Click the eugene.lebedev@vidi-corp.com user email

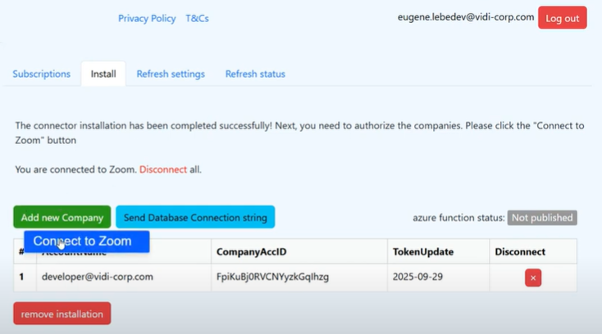pos(465,17)
